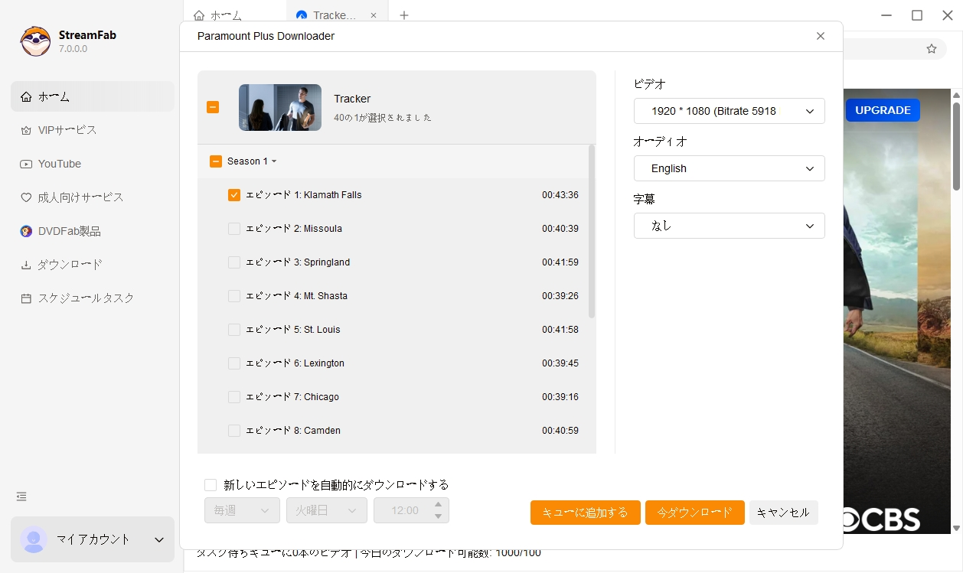
Task: Expand the subtitle なし dropdown
Action: click(x=729, y=226)
